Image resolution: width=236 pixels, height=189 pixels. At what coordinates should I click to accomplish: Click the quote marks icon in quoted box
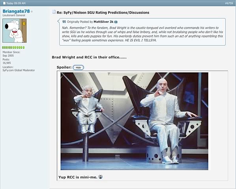(64, 22)
